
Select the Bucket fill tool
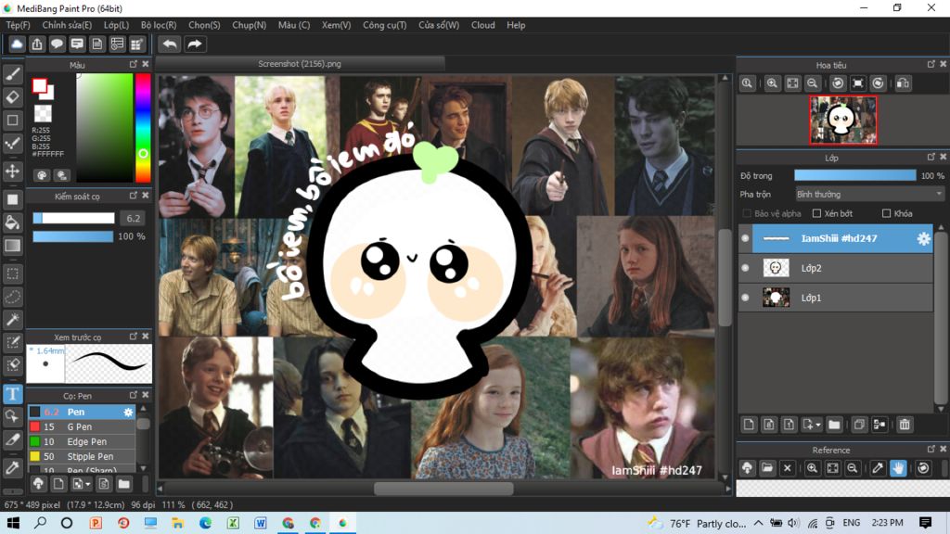12,222
